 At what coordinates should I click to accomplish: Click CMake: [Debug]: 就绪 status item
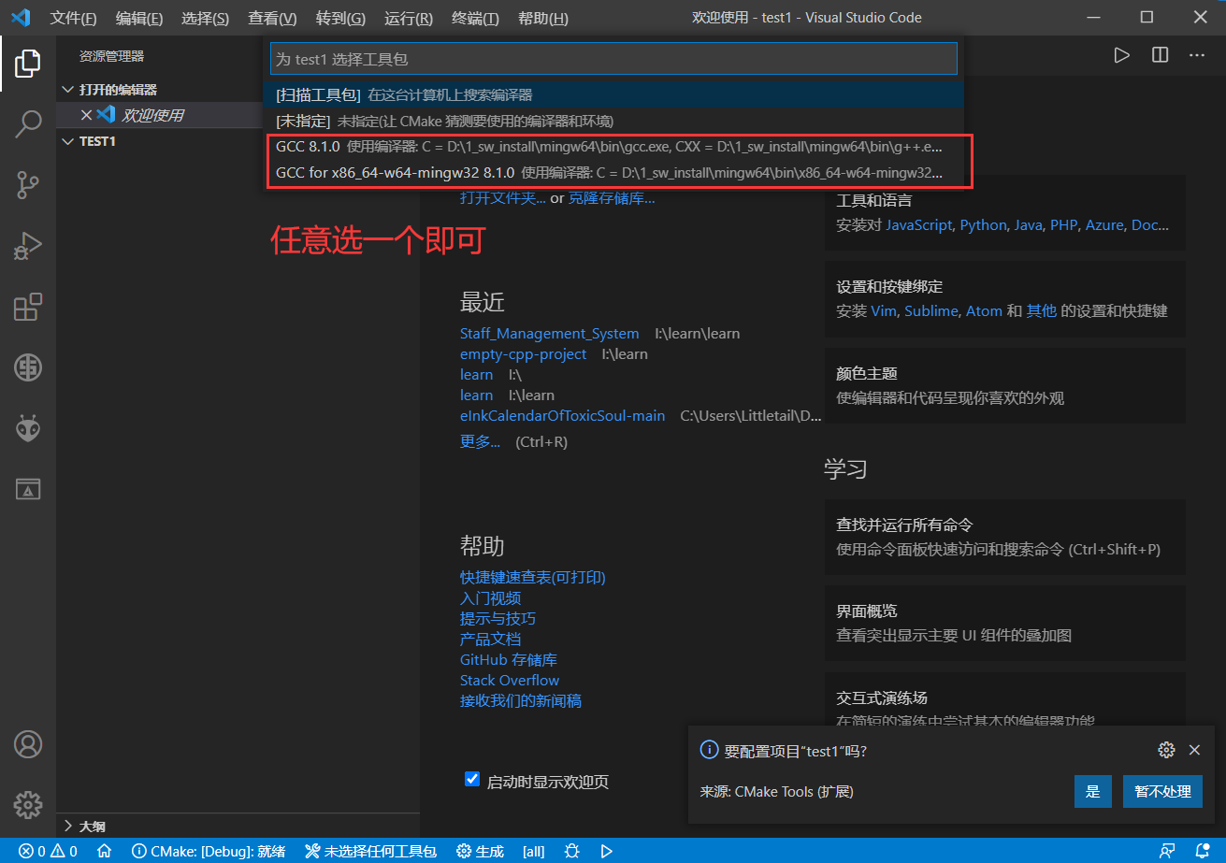tap(208, 851)
